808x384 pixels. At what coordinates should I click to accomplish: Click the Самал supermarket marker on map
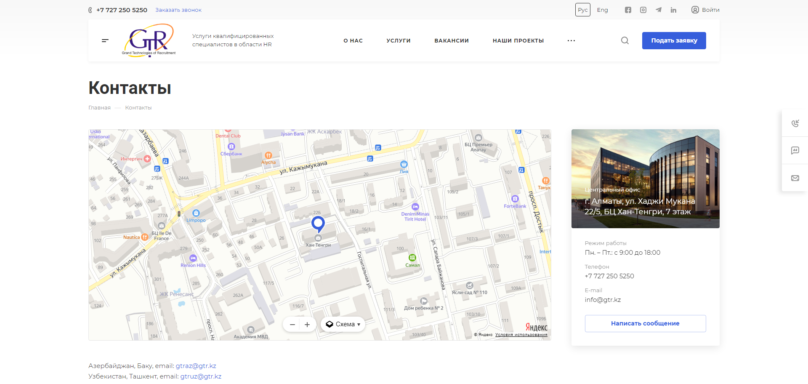point(412,258)
